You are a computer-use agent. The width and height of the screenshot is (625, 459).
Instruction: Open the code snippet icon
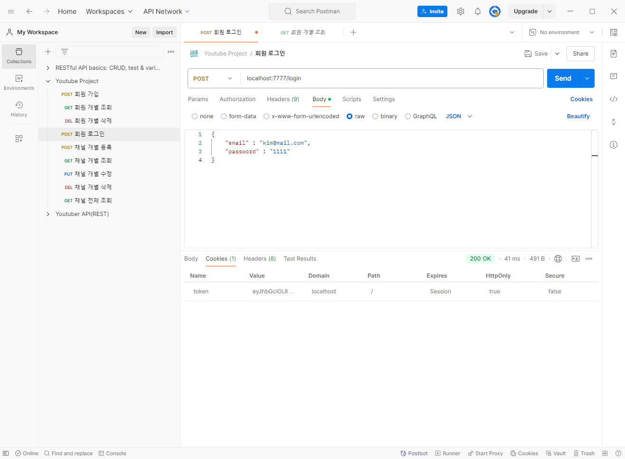614,99
